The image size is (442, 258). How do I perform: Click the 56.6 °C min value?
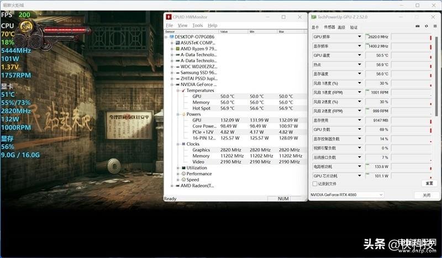257,108
